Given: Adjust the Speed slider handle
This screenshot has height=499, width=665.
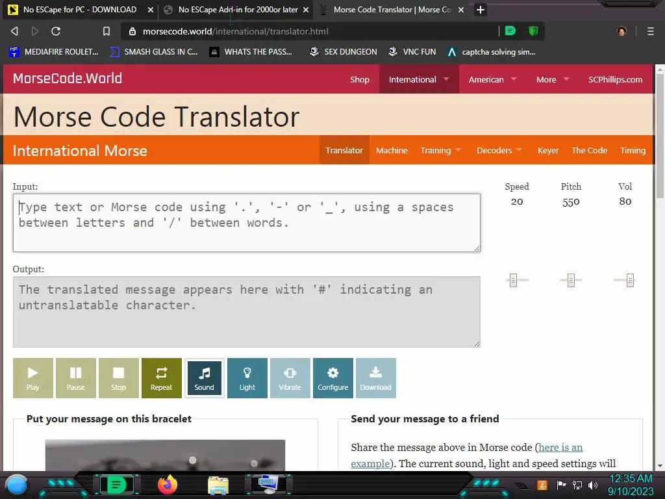Looking at the screenshot, I should click(513, 280).
